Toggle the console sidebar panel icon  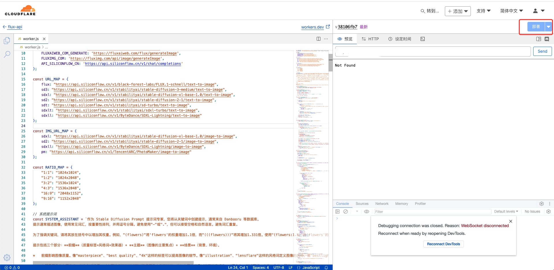pos(337,212)
